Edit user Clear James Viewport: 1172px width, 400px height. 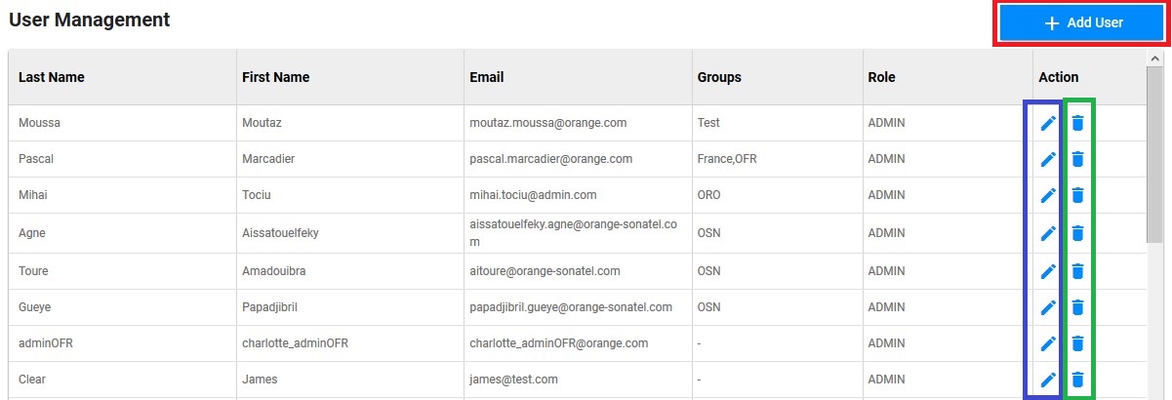(1048, 380)
